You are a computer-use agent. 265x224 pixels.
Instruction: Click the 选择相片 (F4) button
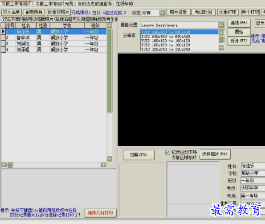(x=215, y=154)
